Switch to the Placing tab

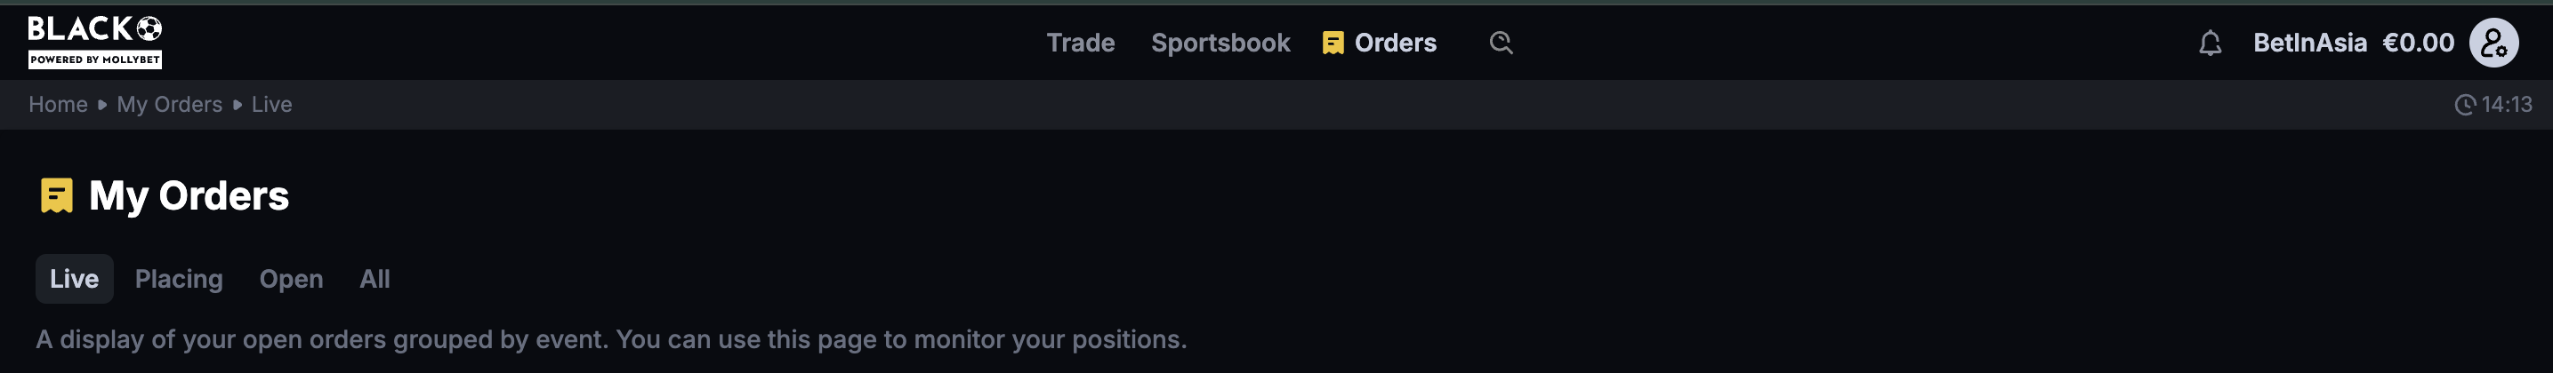(179, 279)
